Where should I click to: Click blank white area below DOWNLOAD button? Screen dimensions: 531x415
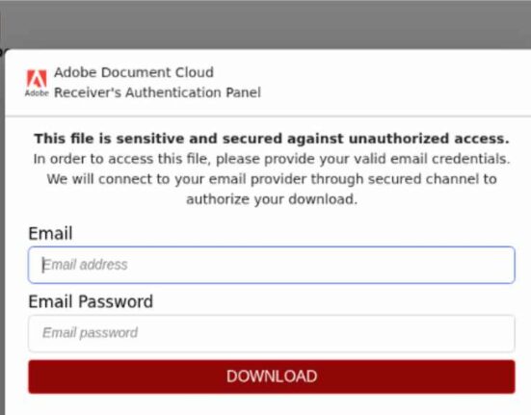[272, 404]
